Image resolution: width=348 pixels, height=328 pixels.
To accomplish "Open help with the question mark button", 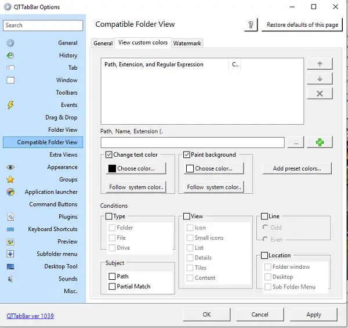I will pos(251,24).
